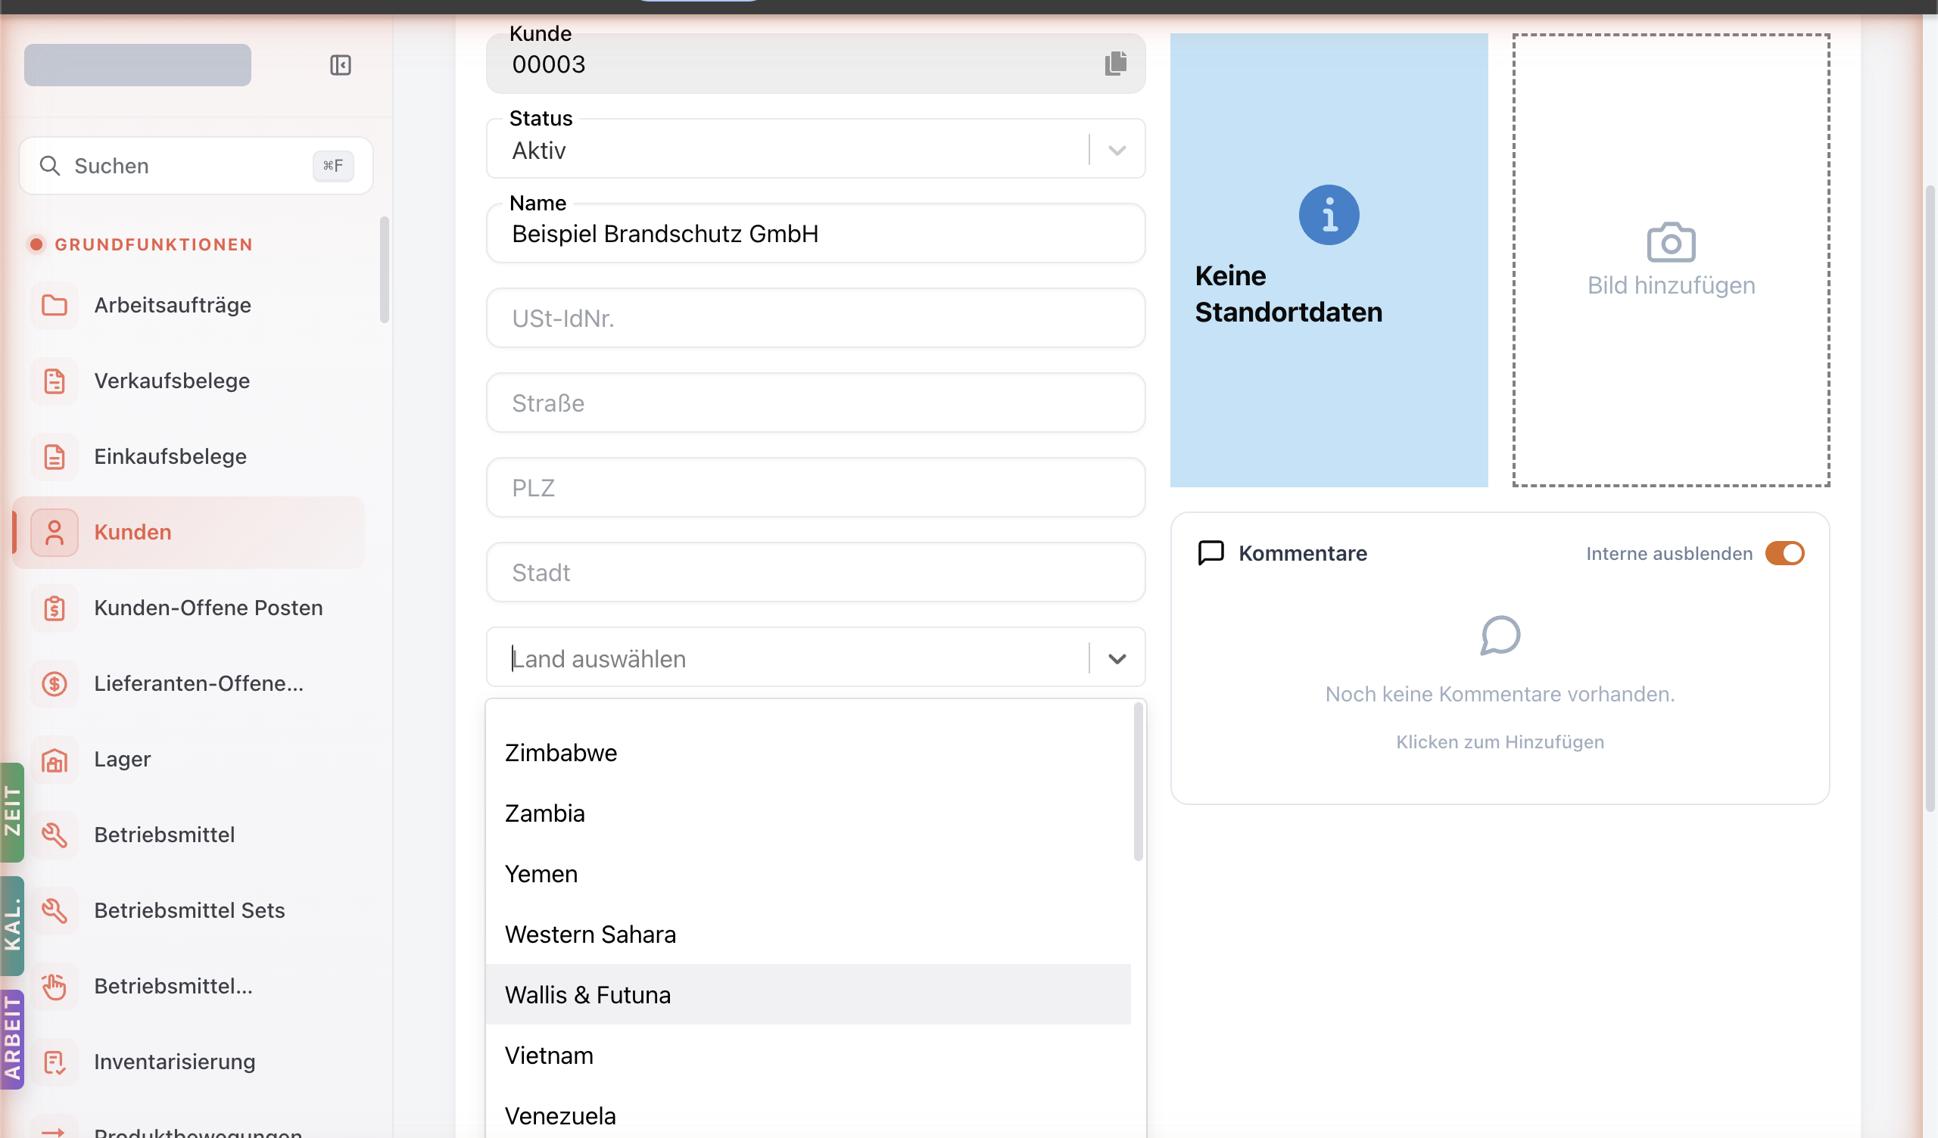Open the KAL. side tab
The width and height of the screenshot is (1938, 1138).
tap(11, 925)
